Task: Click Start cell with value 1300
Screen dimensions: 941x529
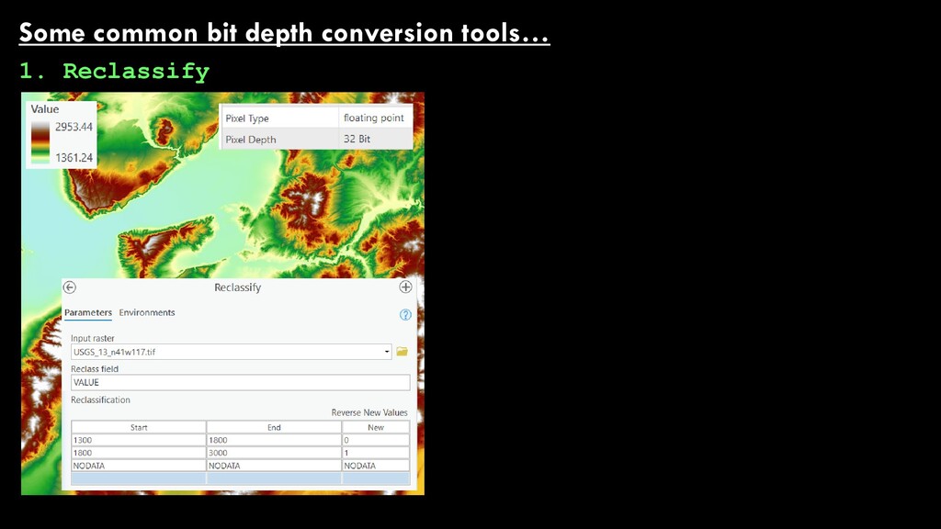Action: click(139, 440)
